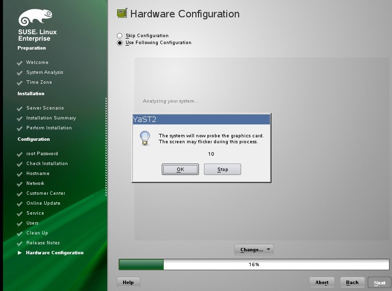Click the checkmark next to Welcome
The height and width of the screenshot is (291, 392).
19,63
